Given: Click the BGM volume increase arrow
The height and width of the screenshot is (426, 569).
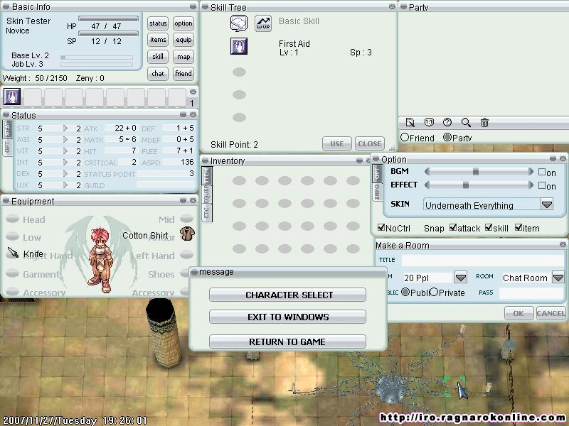Looking at the screenshot, I should (x=531, y=171).
